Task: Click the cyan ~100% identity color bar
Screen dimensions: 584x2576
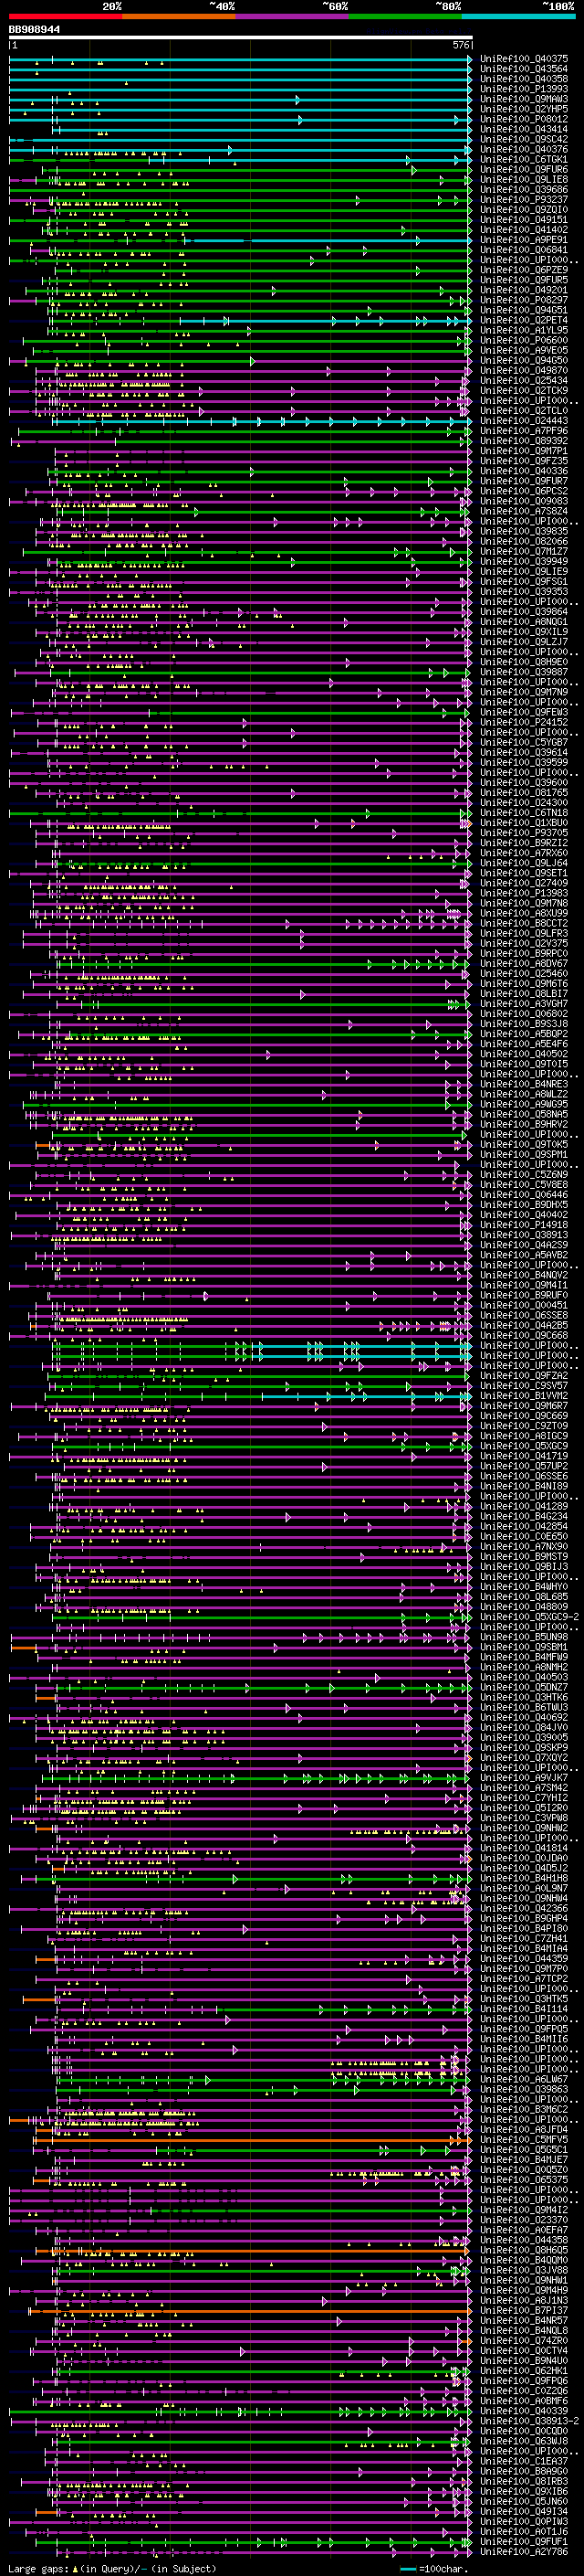Action: pos(518,16)
